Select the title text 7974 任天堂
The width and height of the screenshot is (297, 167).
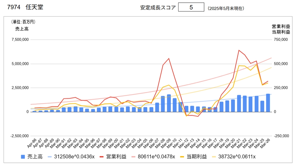tap(25, 7)
